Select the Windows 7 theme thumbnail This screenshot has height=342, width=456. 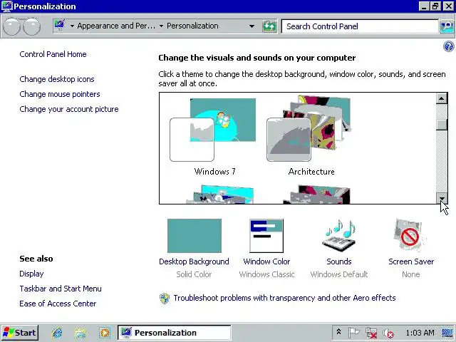click(x=213, y=130)
